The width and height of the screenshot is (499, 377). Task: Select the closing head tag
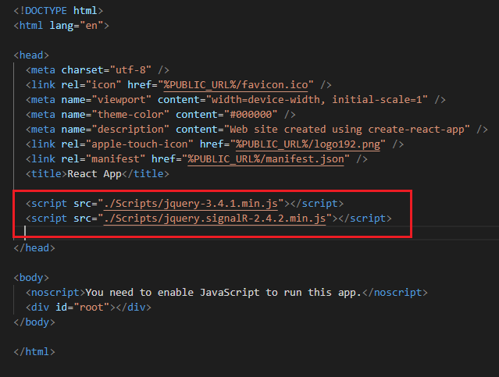click(x=35, y=247)
